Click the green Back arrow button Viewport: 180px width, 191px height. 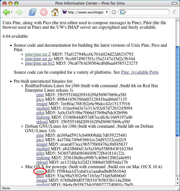(x=6, y=12)
